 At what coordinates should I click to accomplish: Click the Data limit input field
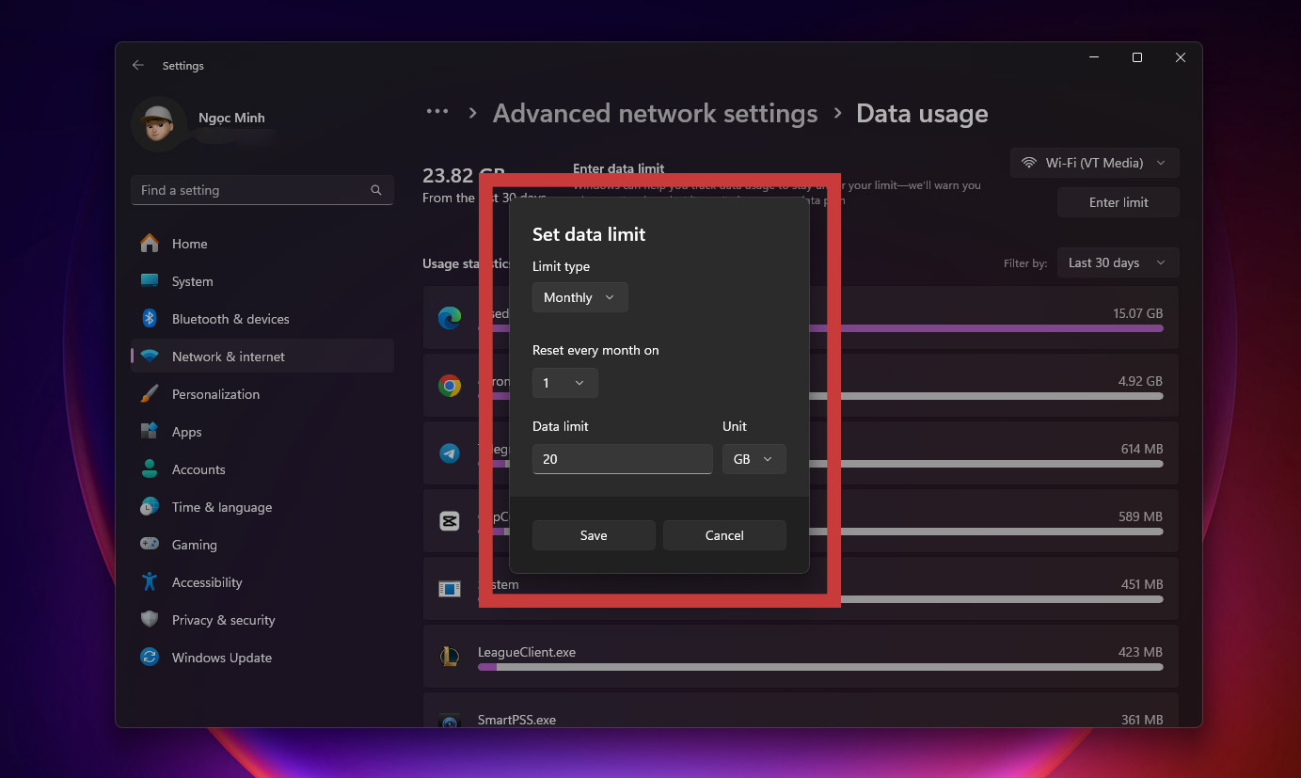[622, 459]
